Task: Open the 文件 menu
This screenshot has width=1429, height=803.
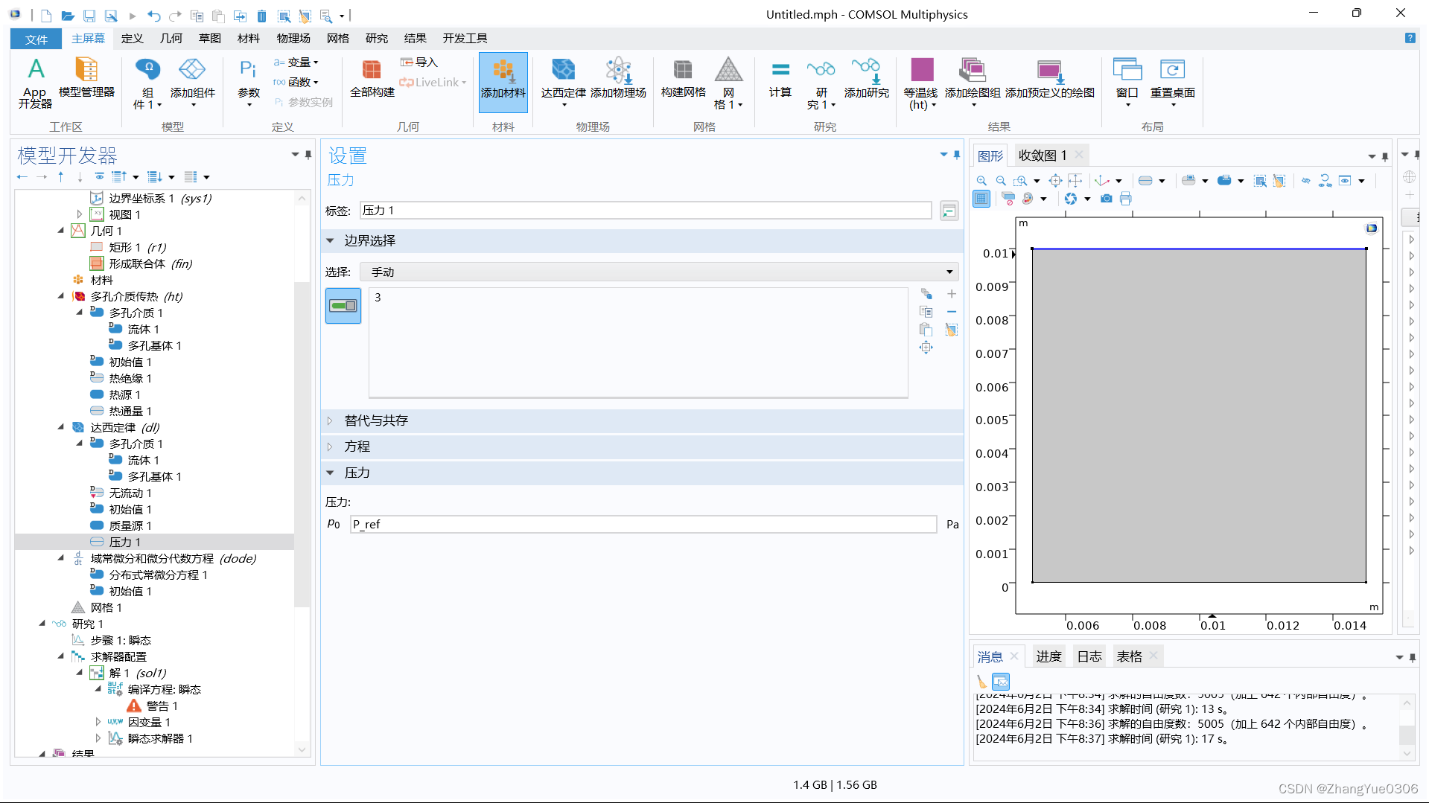Action: [x=36, y=39]
